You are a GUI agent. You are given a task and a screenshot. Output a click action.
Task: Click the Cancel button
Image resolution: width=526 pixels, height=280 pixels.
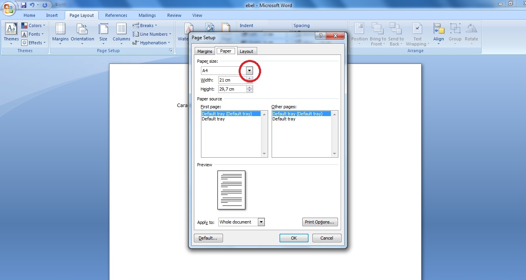tap(327, 238)
